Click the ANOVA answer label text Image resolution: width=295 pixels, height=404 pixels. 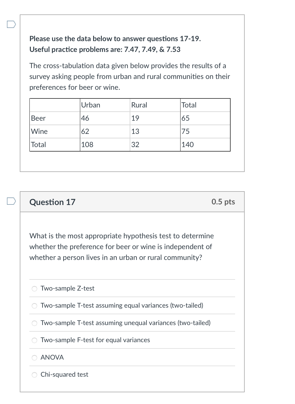click(52, 357)
